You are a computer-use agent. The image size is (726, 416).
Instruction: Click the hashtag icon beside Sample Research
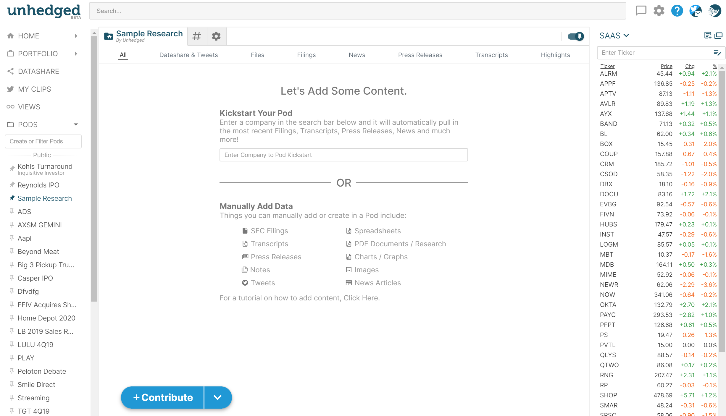[197, 36]
